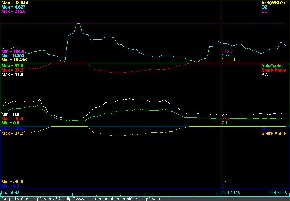Image resolution: width=290 pixels, height=201 pixels.
Task: Click the DutyCycle1 cursor reading 7.1
Action: click(x=224, y=123)
